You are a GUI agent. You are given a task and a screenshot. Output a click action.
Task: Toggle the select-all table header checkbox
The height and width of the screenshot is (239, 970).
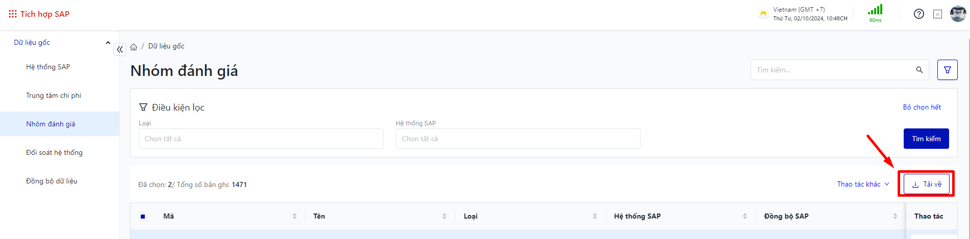(143, 217)
